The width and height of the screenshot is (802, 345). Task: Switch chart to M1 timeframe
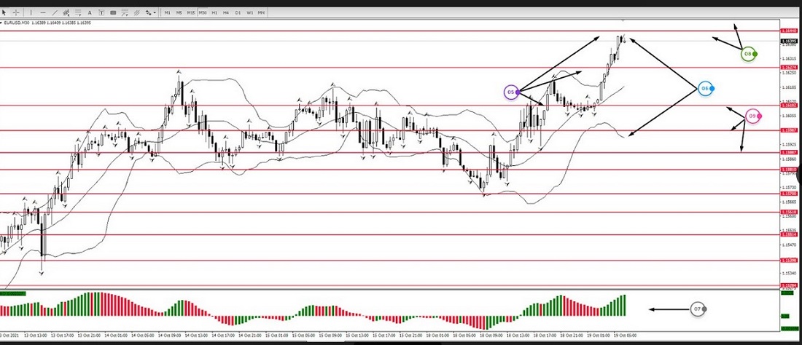click(x=168, y=12)
